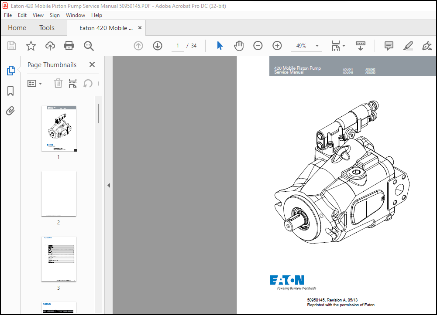
Task: Click the Eaton logo on page
Action: point(287,280)
